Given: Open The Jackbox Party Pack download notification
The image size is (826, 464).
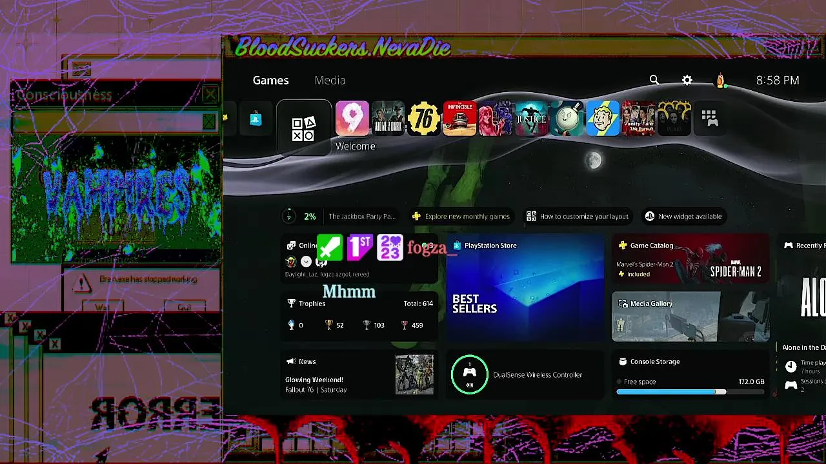Looking at the screenshot, I should click(x=339, y=217).
